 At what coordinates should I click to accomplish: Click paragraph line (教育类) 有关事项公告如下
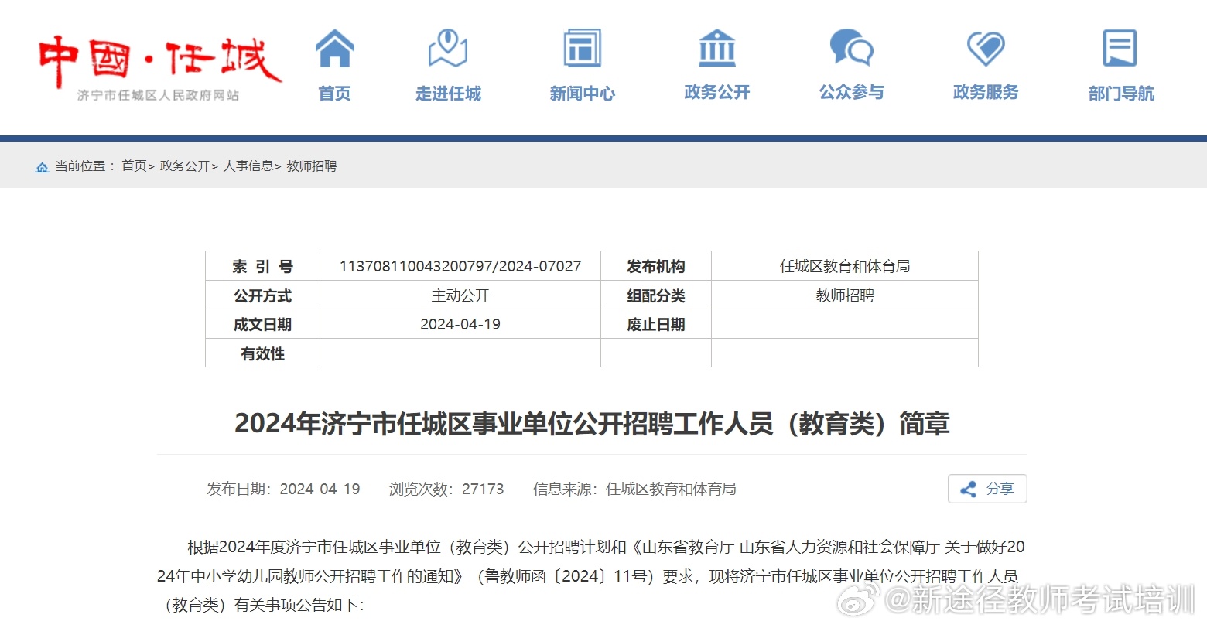point(261,605)
